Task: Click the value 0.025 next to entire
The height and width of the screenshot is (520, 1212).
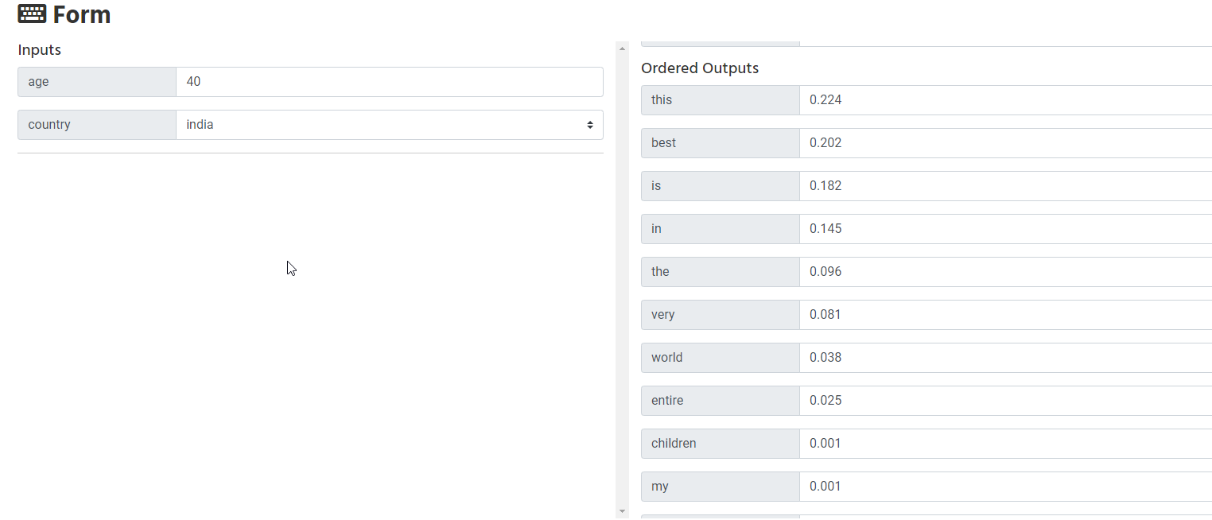Action: (x=825, y=401)
